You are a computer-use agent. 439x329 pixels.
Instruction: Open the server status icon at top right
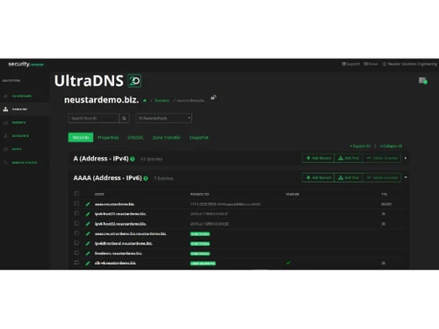pyautogui.click(x=422, y=81)
